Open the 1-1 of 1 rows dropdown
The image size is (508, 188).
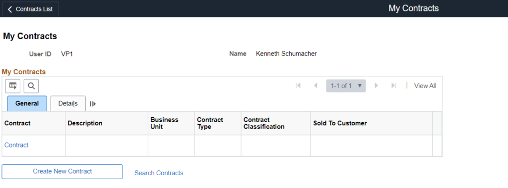coord(346,86)
